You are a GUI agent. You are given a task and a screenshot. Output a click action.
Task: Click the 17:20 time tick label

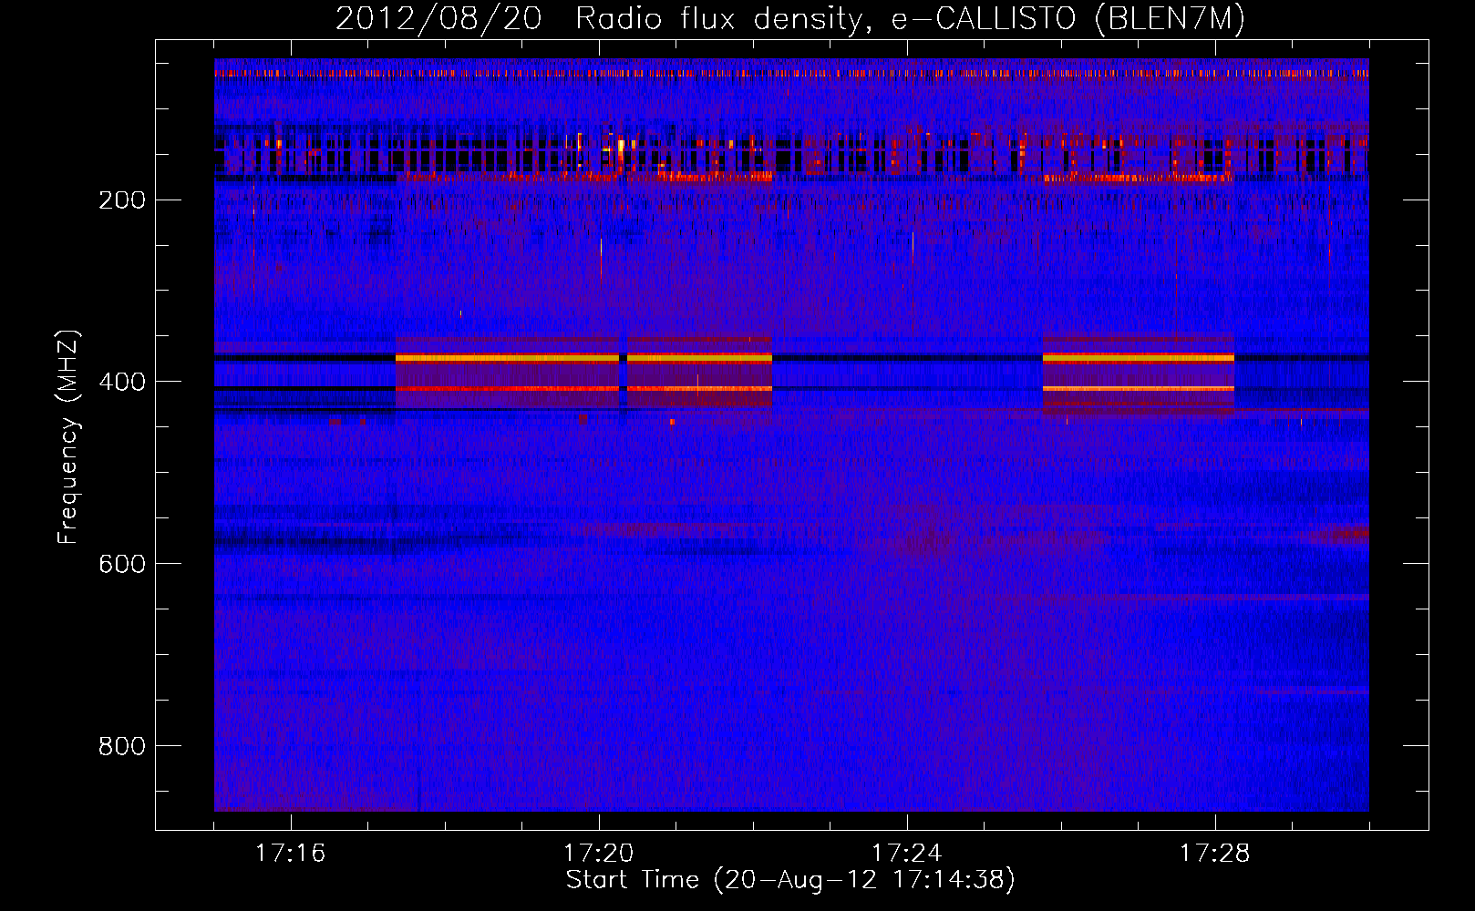(599, 854)
